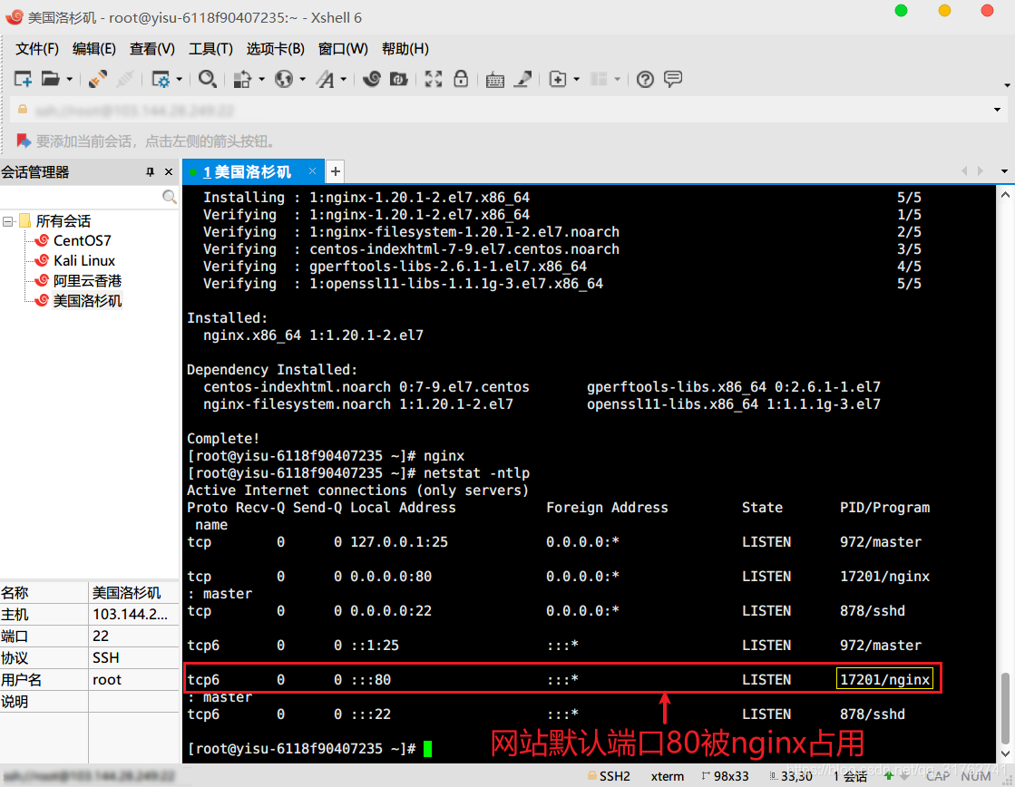Select the 阿里云香港 session
The width and height of the screenshot is (1015, 787).
87,281
